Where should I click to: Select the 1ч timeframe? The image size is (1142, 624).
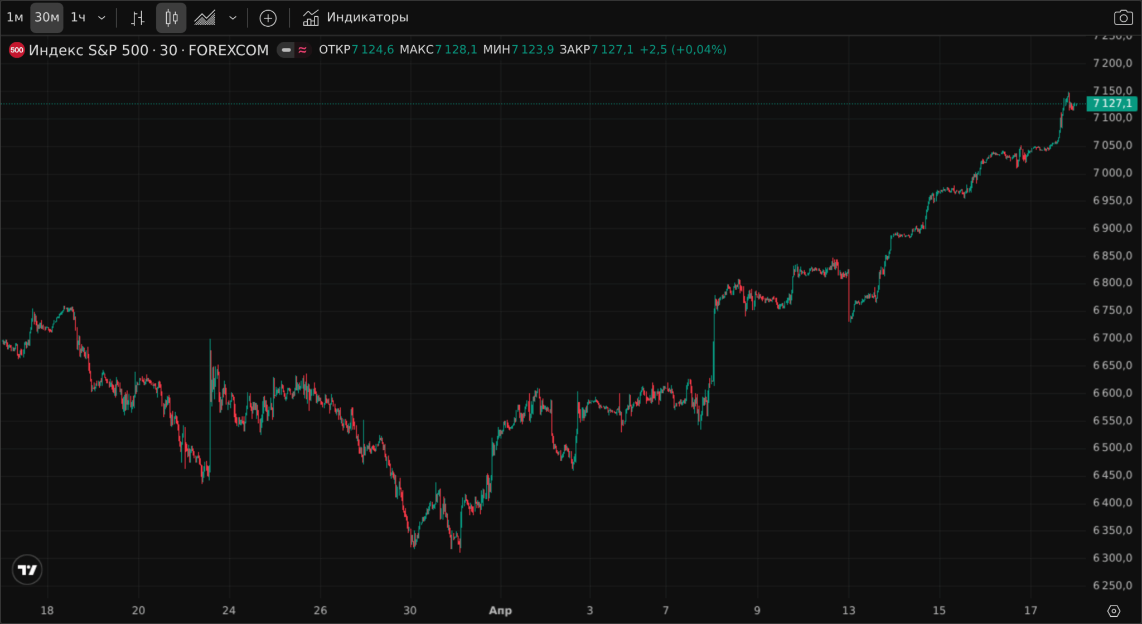pyautogui.click(x=78, y=18)
